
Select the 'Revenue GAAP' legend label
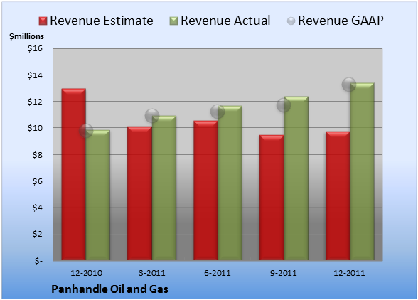(x=341, y=21)
